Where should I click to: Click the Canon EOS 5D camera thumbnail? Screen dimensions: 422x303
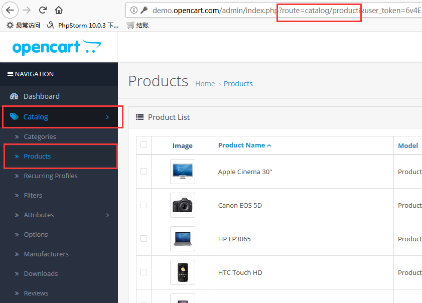tap(183, 205)
